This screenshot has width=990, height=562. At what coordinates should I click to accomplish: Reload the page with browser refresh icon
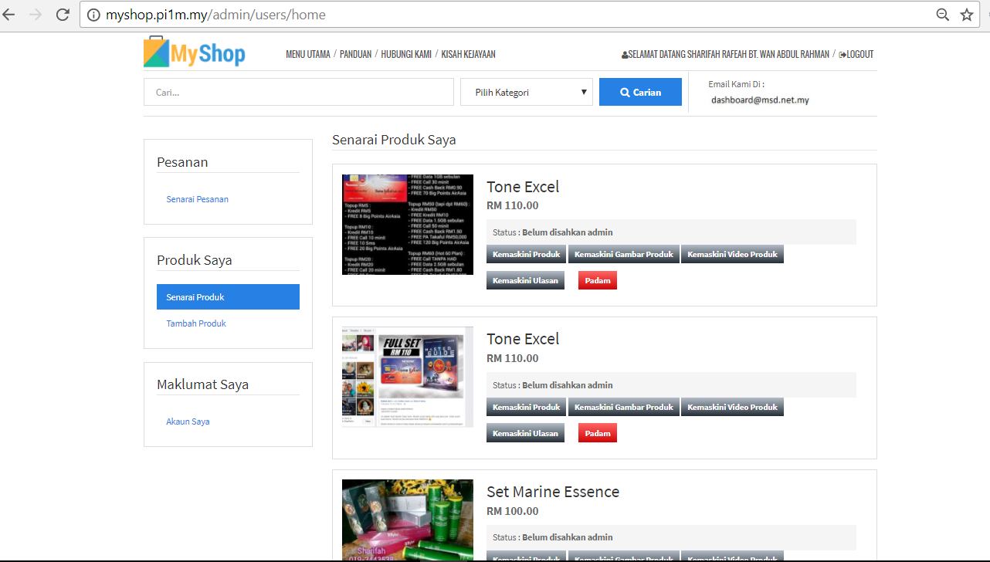pyautogui.click(x=63, y=15)
